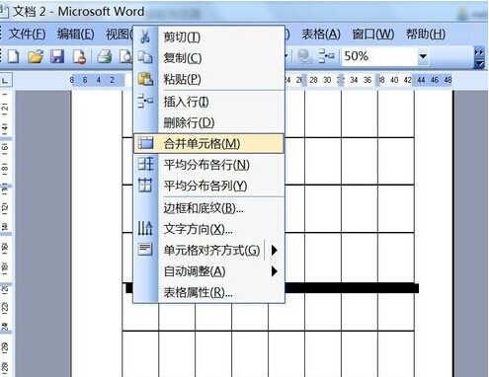Choose 剪切(T) from the context menu

pyautogui.click(x=208, y=37)
